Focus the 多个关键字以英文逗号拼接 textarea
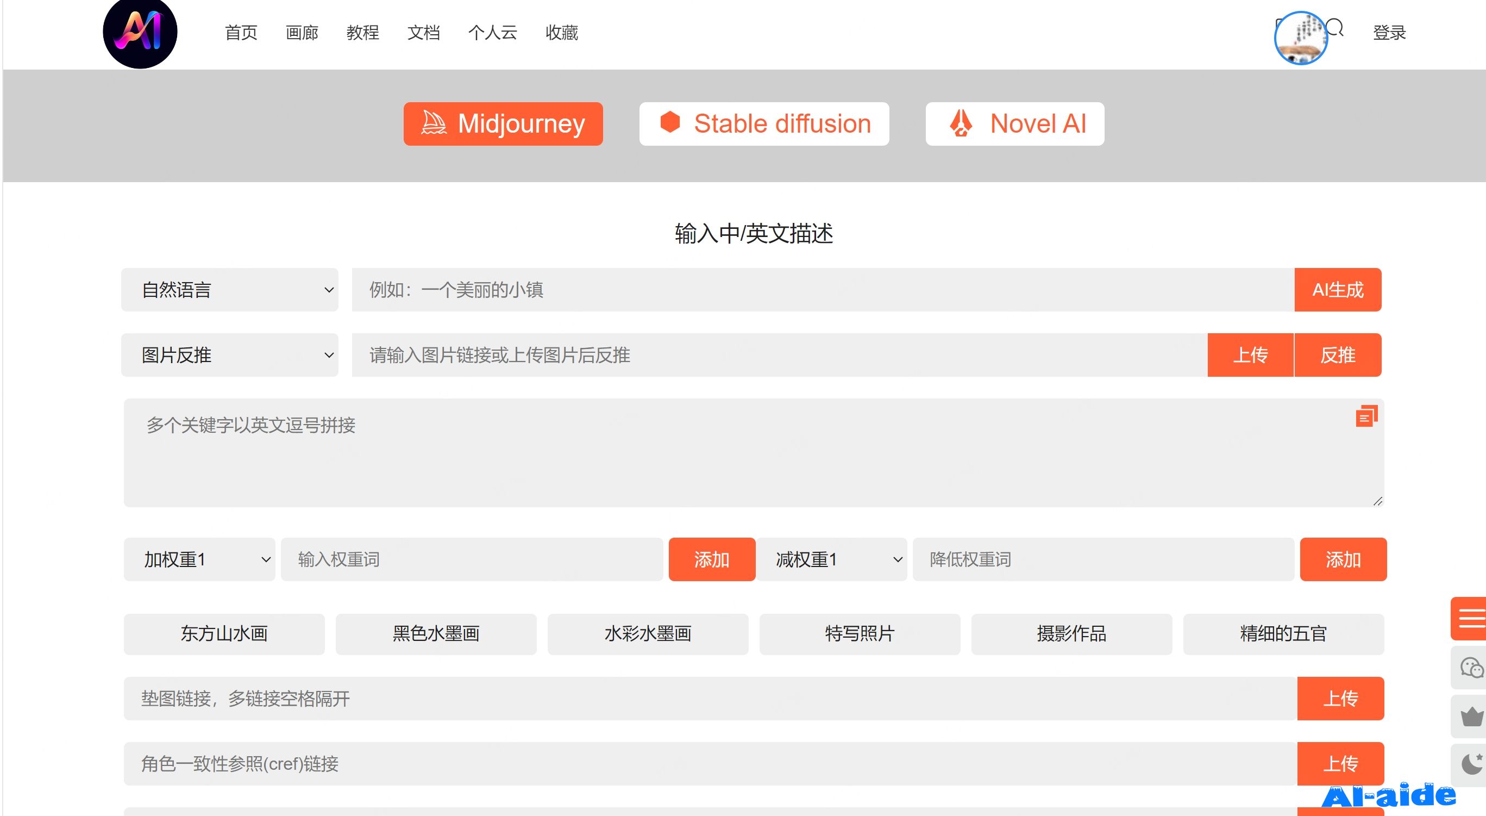 point(754,453)
